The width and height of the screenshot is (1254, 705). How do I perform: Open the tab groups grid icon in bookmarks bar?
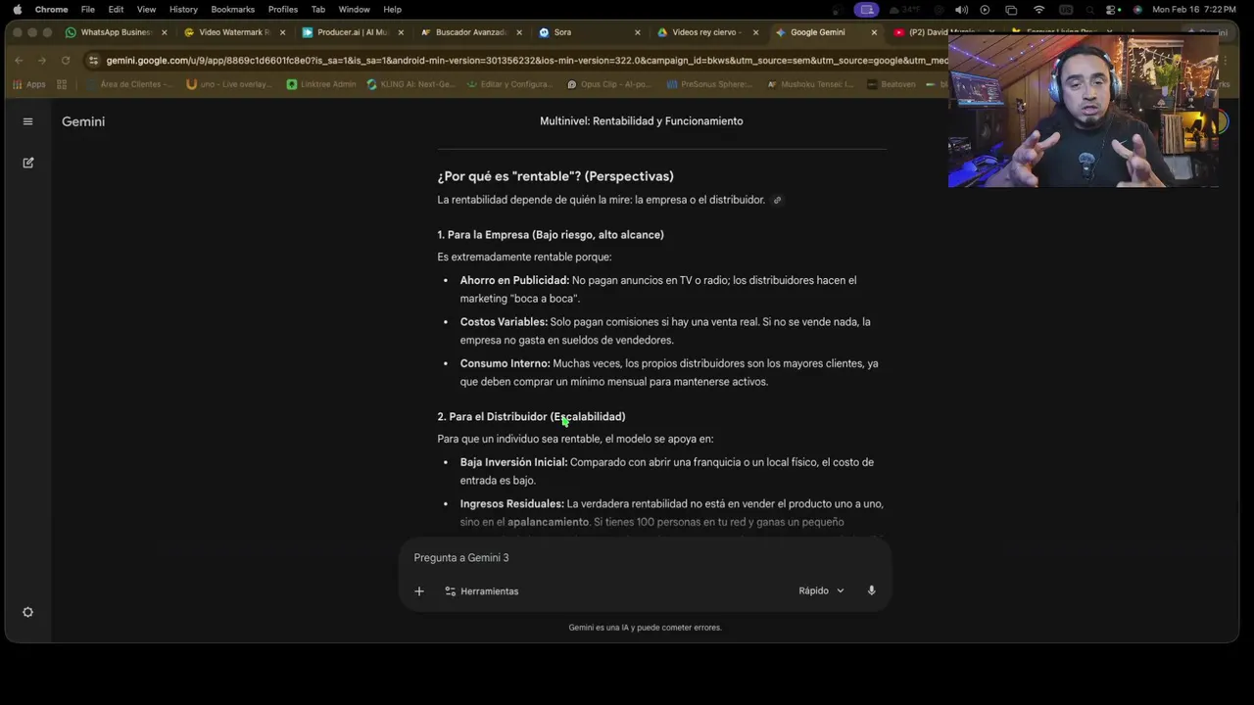(62, 84)
